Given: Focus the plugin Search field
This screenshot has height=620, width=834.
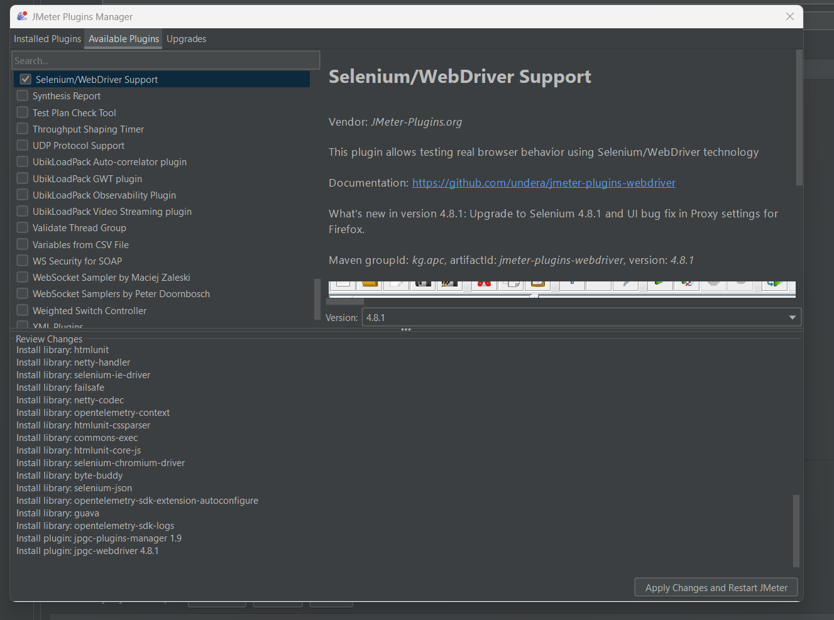Looking at the screenshot, I should tap(166, 60).
